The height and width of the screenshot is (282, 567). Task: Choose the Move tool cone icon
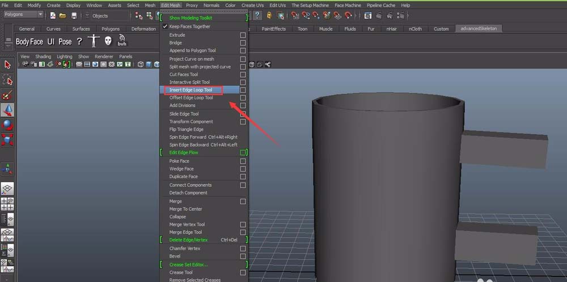[7, 110]
